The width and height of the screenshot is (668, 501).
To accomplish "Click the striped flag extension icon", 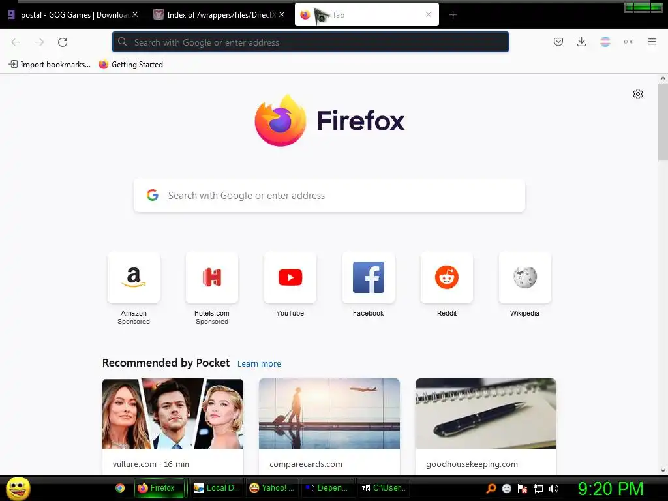I will (x=605, y=42).
